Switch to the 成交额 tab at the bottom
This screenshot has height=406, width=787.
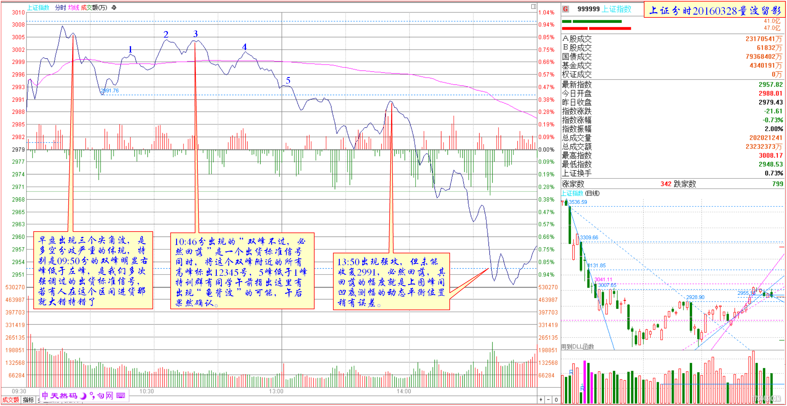click(11, 400)
